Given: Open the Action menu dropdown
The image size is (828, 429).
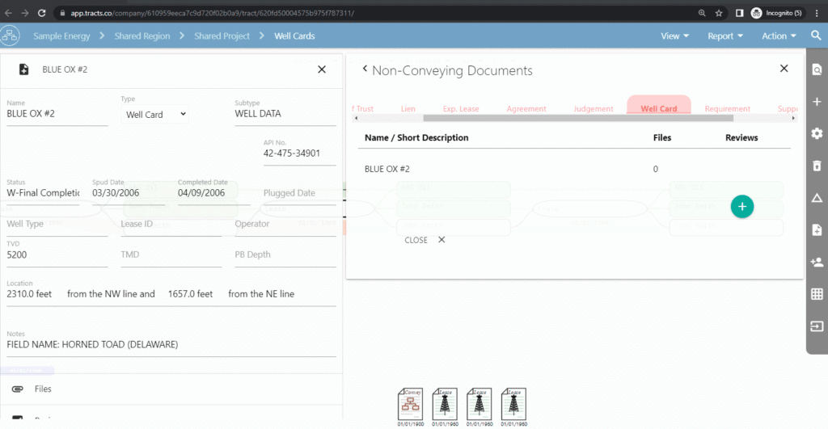Looking at the screenshot, I should click(x=779, y=36).
